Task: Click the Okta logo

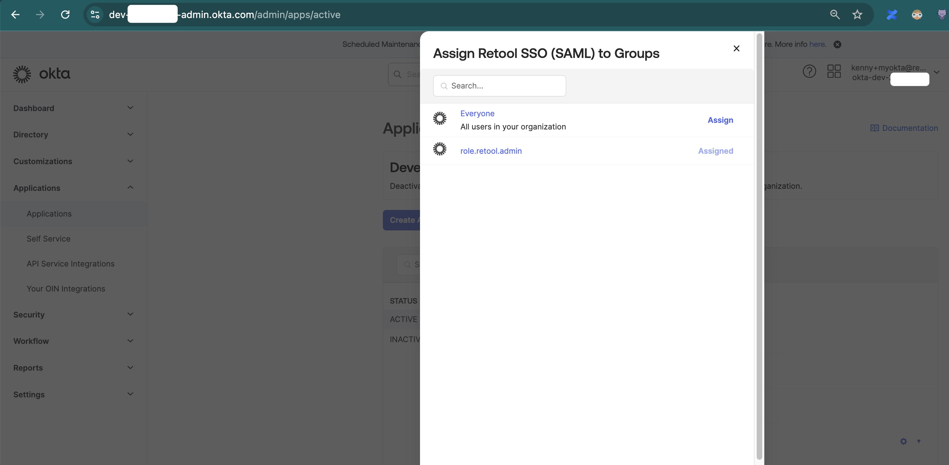Action: coord(42,74)
